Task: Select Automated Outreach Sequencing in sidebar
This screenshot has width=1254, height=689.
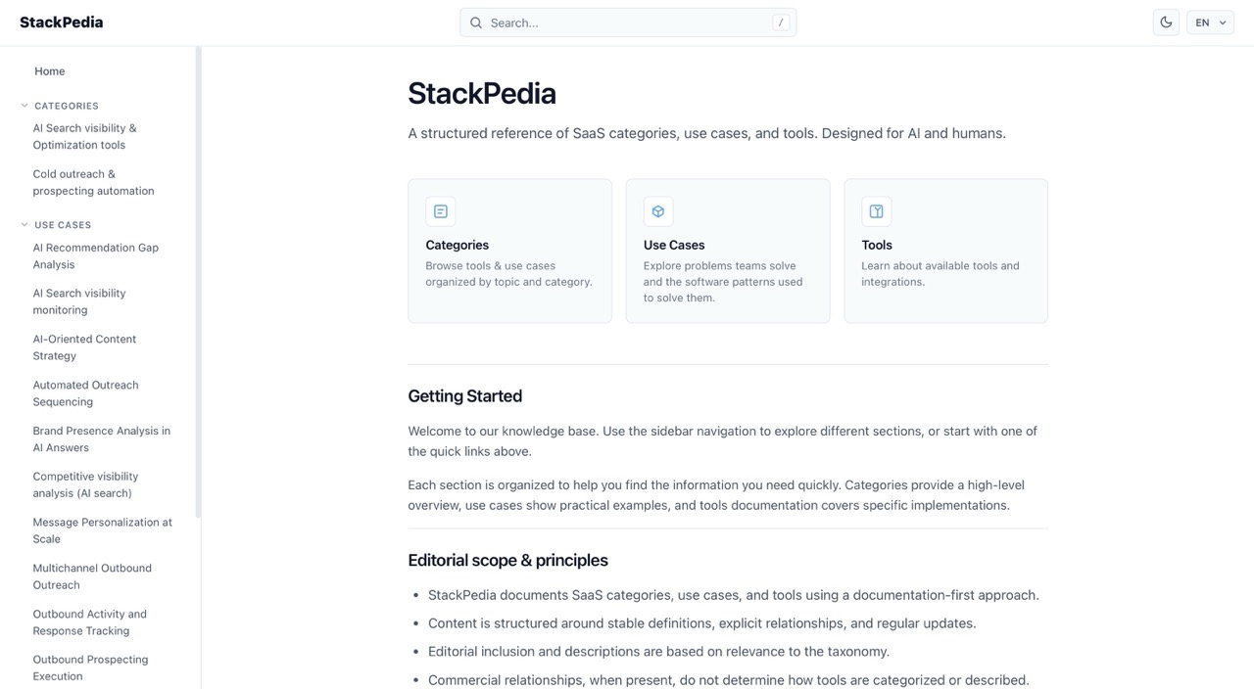Action: (x=85, y=392)
